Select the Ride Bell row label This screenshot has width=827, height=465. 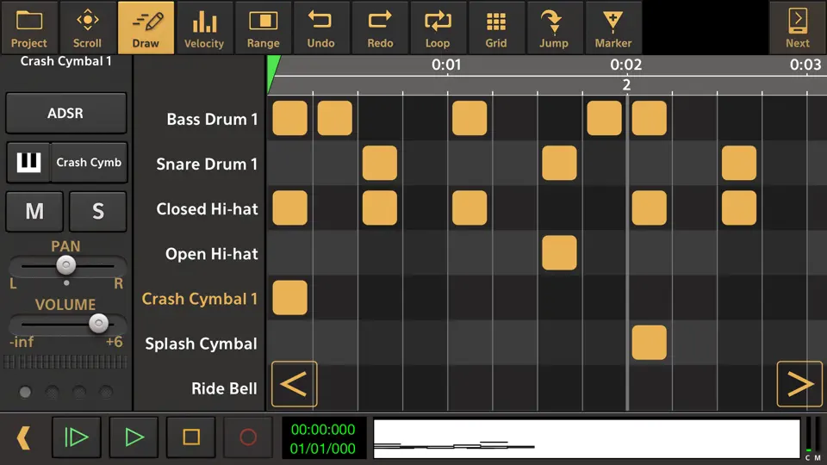click(x=224, y=388)
